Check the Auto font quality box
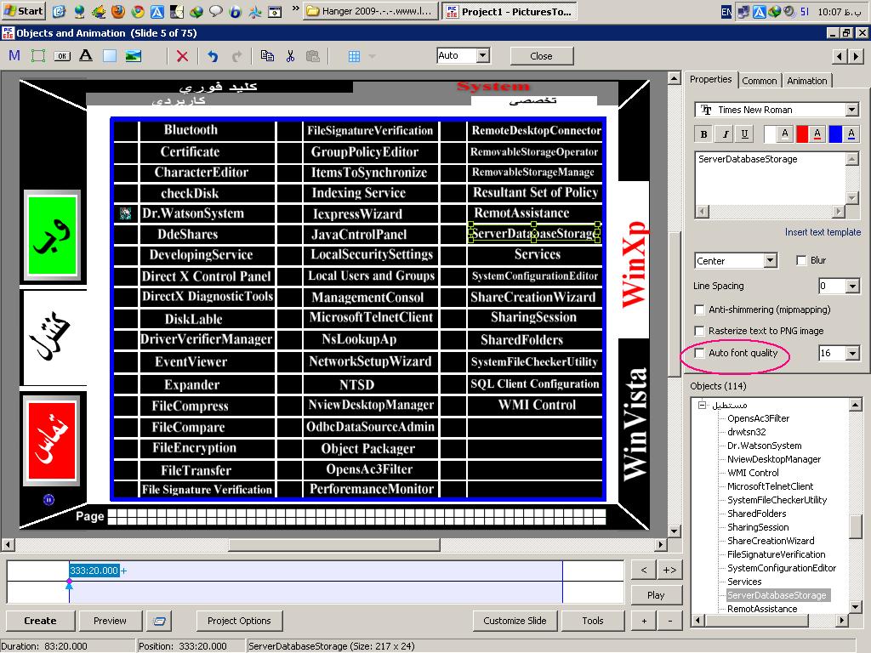871x653 pixels. coord(700,353)
